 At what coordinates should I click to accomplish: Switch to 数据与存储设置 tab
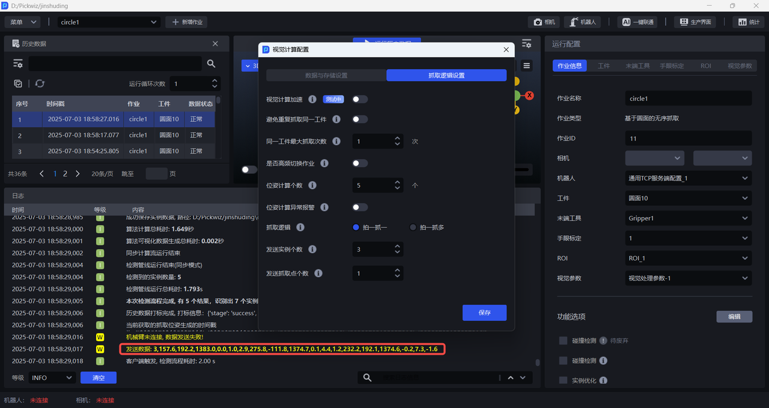(326, 76)
